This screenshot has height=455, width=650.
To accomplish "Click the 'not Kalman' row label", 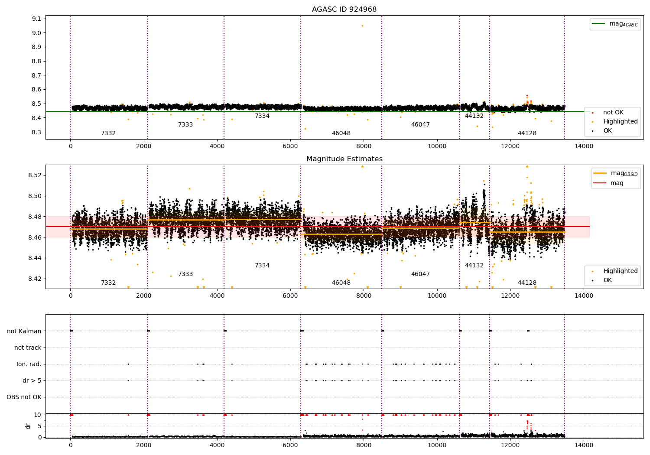I will click(x=24, y=331).
